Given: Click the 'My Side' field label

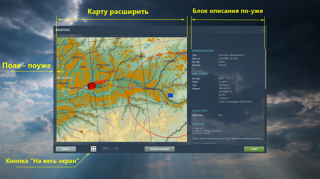Looking at the screenshot, I should pos(196,62).
